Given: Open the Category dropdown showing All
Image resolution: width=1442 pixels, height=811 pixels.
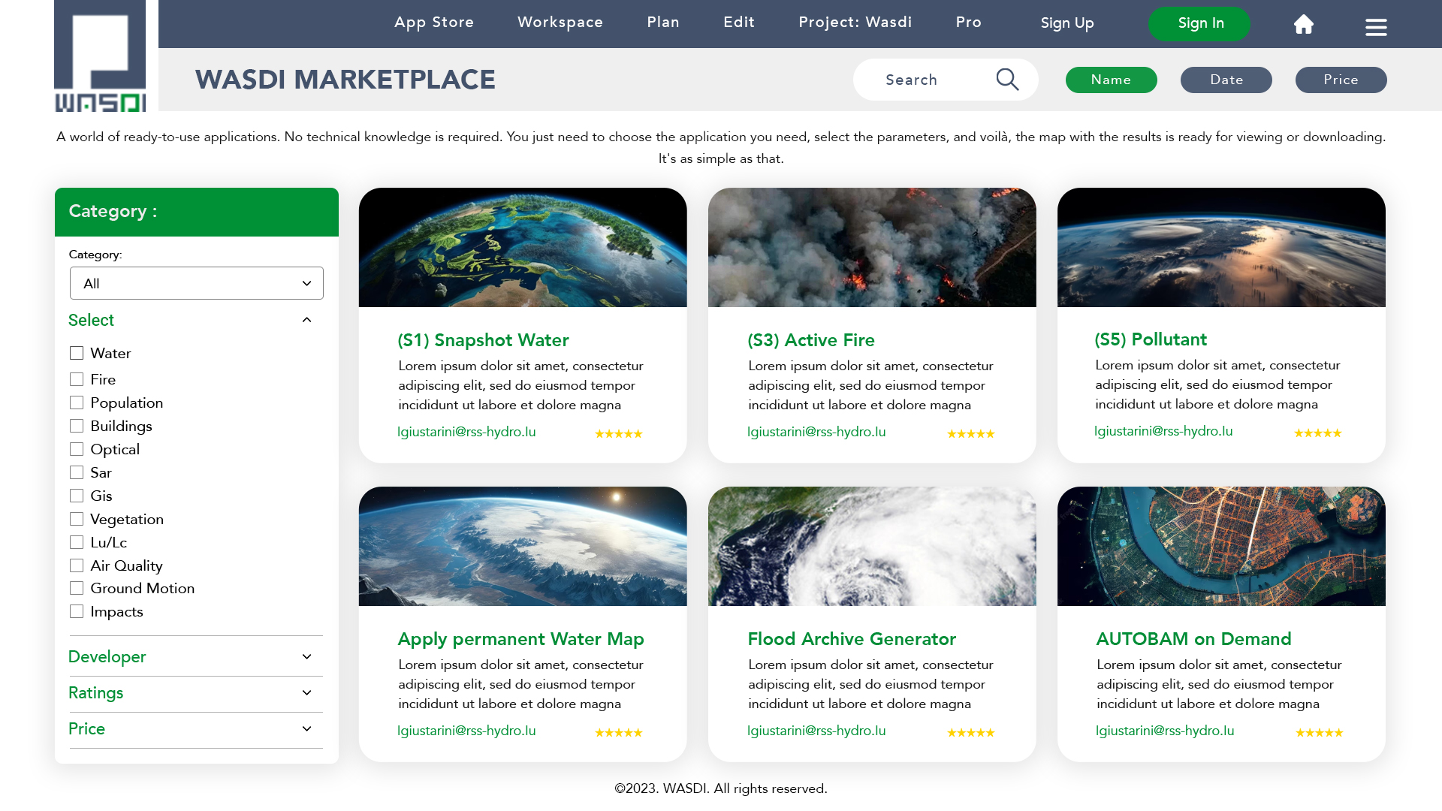Looking at the screenshot, I should point(197,283).
